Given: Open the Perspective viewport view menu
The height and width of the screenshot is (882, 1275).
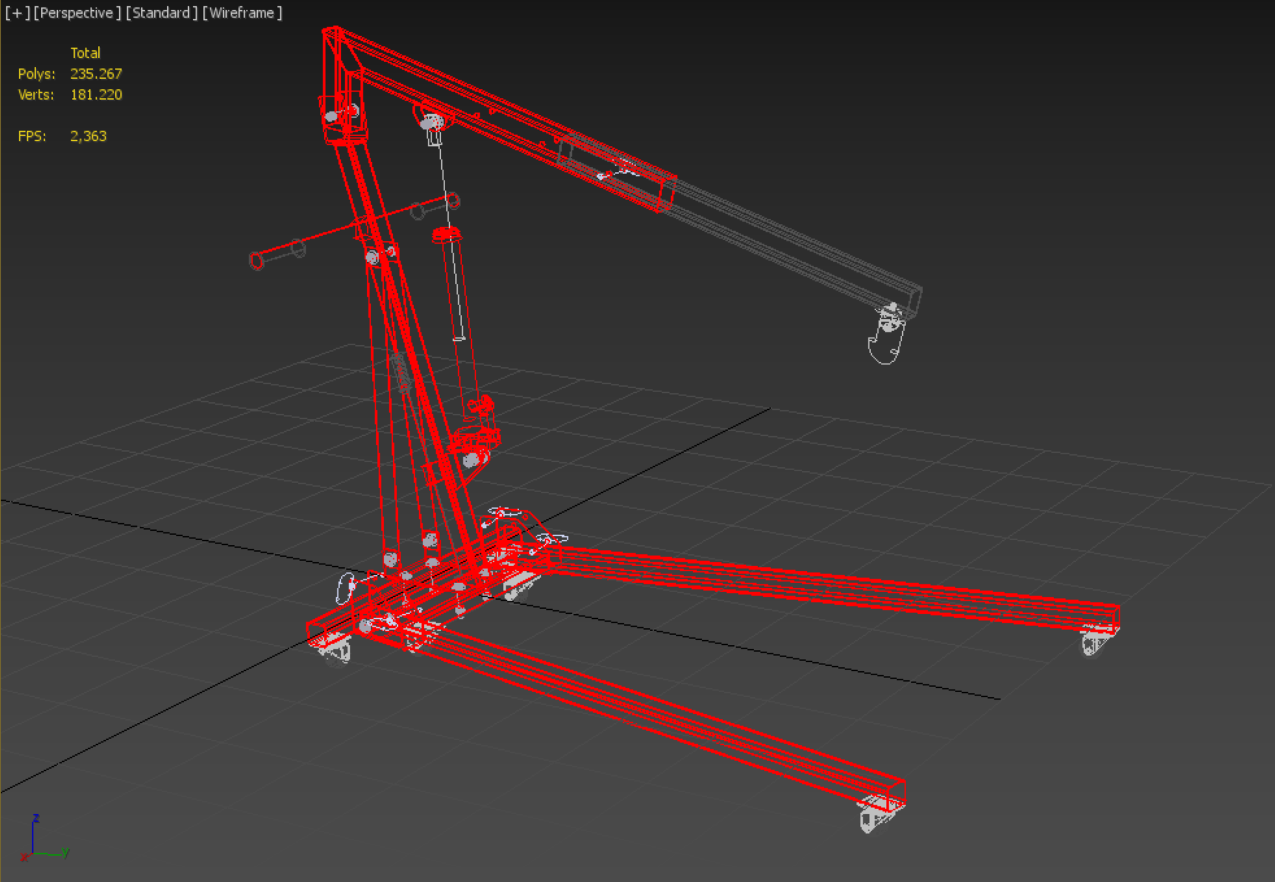Looking at the screenshot, I should pyautogui.click(x=77, y=13).
